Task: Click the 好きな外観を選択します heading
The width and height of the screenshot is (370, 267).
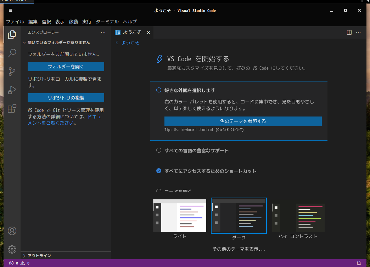Action: (x=190, y=90)
